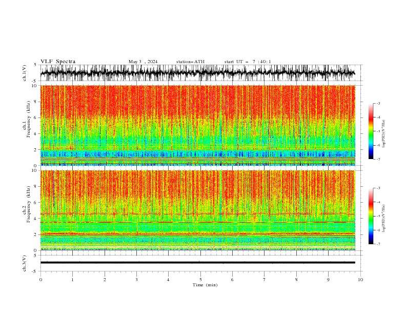Click ch.1 frequency axis tick "8"
Screen dimensions: 406x314
(x=36, y=102)
